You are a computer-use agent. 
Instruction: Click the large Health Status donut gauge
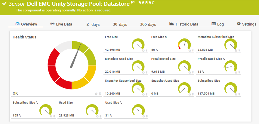pyautogui.click(x=72, y=65)
